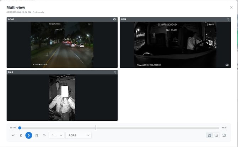Close the Multi-view dialog

click(x=231, y=7)
